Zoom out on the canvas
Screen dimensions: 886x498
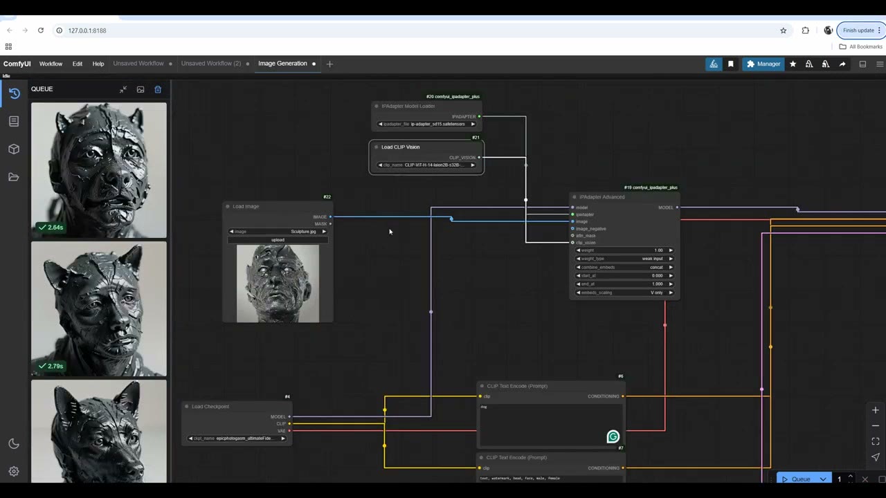tap(876, 425)
